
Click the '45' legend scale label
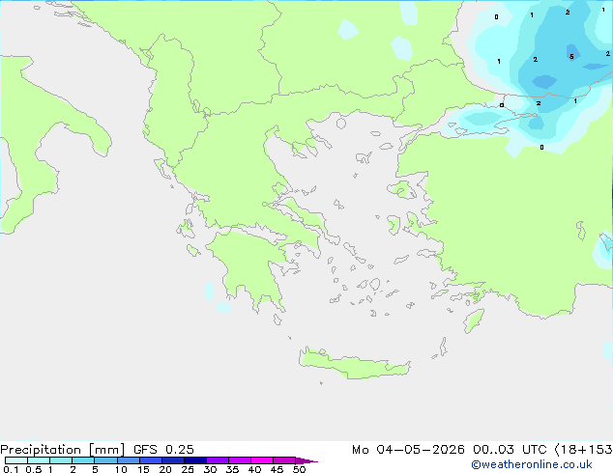pos(277,469)
